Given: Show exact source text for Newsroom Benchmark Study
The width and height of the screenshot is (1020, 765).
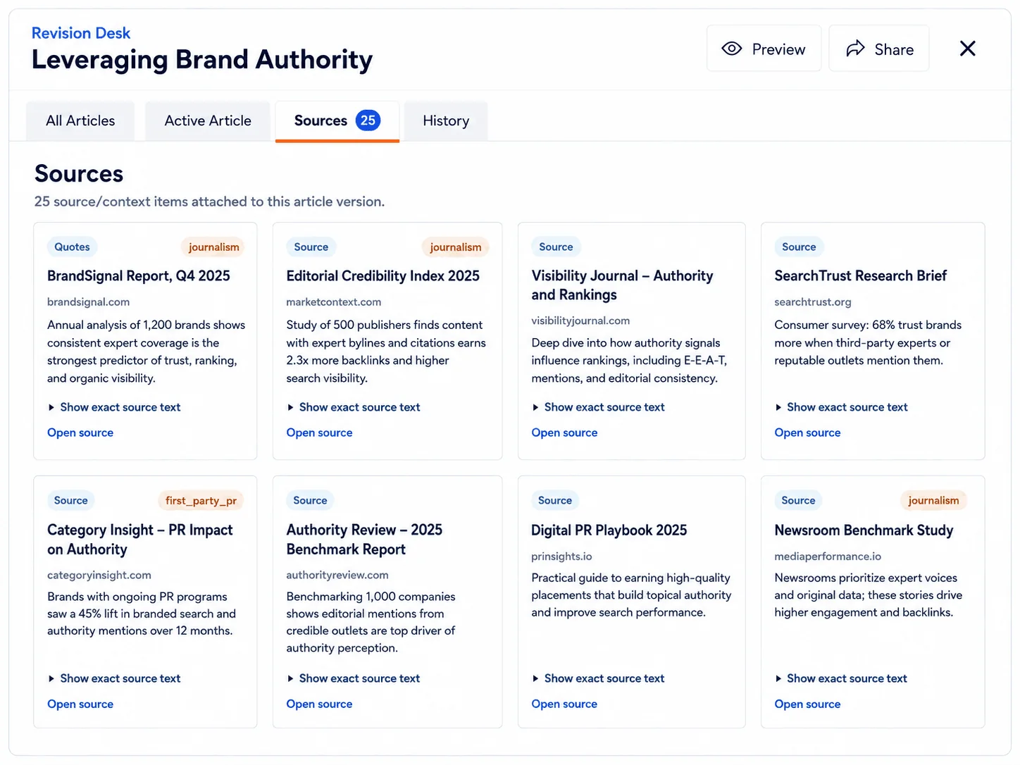Looking at the screenshot, I should coord(841,678).
